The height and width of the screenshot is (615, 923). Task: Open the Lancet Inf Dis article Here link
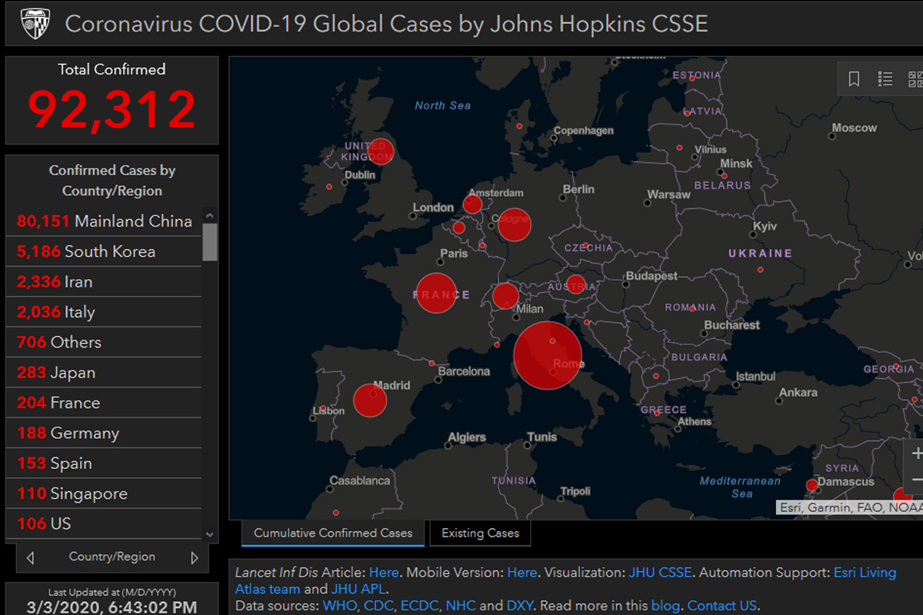pyautogui.click(x=384, y=573)
